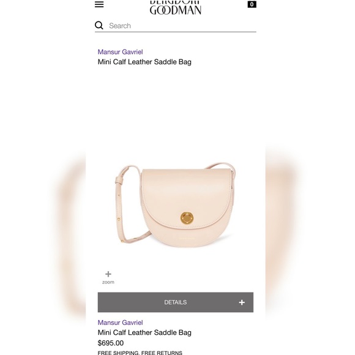Click the bag's shoulder strap buckle
Screen dimensions: 355x355
119,180
